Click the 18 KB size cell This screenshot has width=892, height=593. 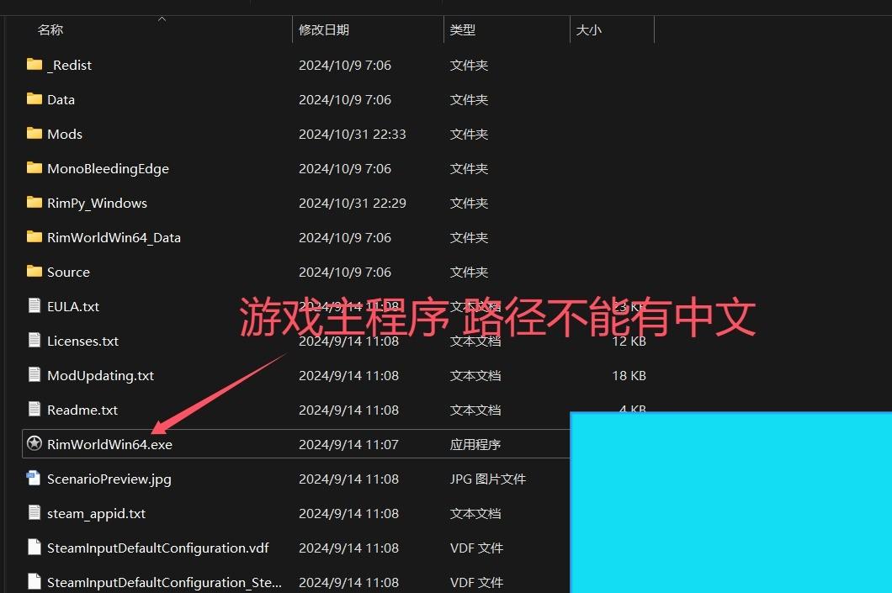tap(629, 376)
